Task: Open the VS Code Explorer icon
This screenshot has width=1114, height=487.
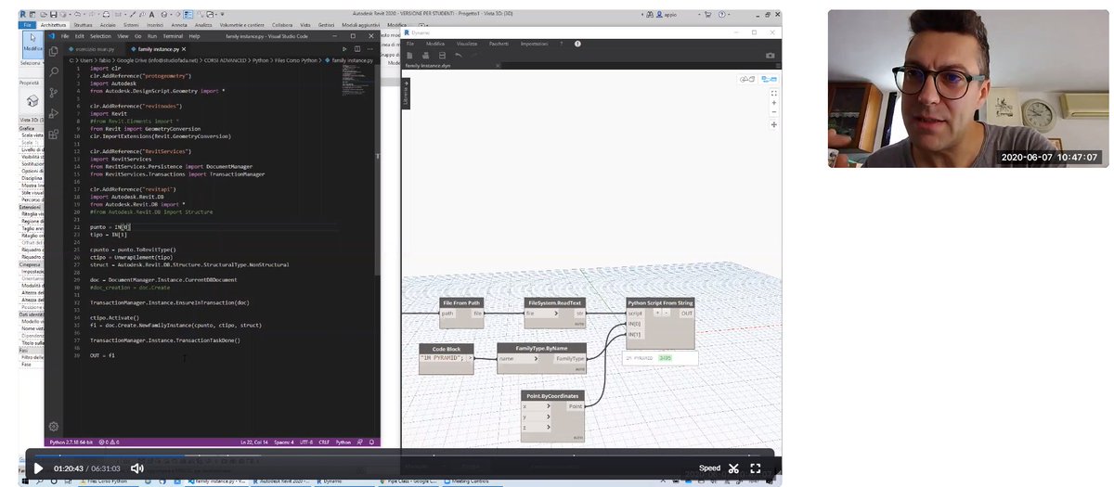Action: (x=54, y=51)
